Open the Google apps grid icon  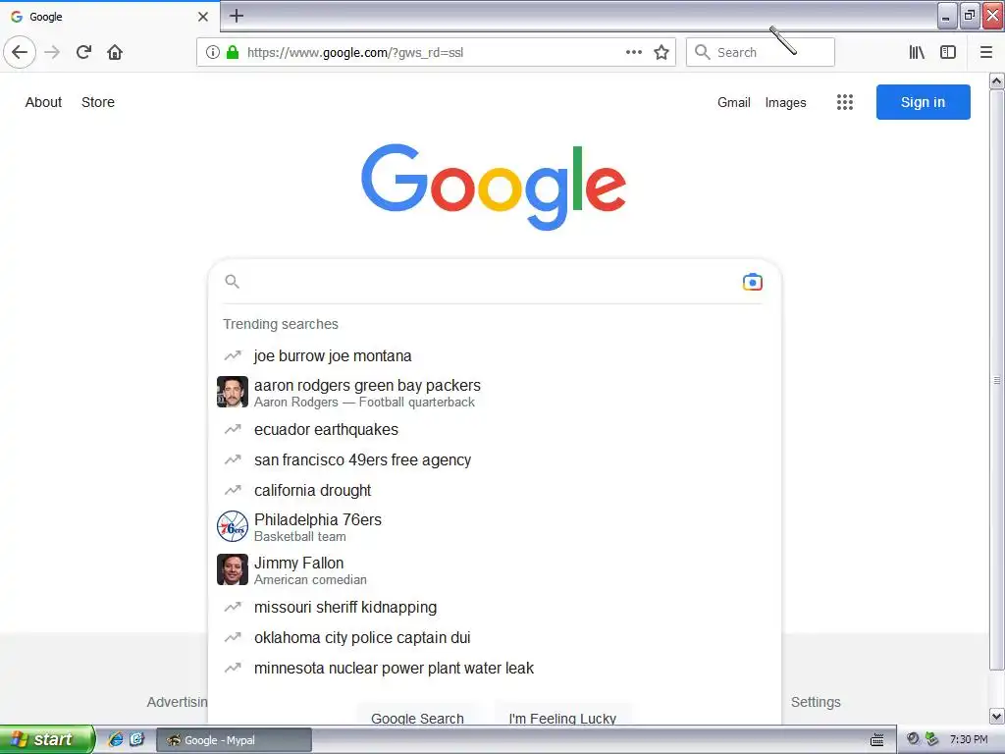[x=845, y=102]
